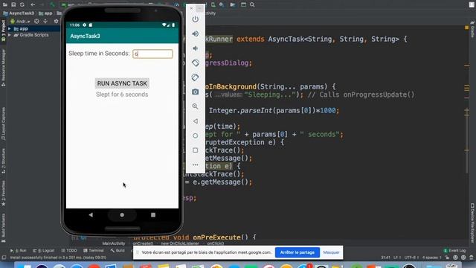Click the yellow warning marker on the editor scrollbar
The width and height of the screenshot is (476, 268).
coord(466,28)
